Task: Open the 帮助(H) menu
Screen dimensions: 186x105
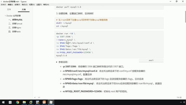Action: point(46,5)
